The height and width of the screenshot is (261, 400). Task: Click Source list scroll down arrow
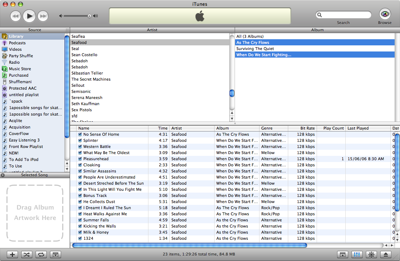coord(67,169)
